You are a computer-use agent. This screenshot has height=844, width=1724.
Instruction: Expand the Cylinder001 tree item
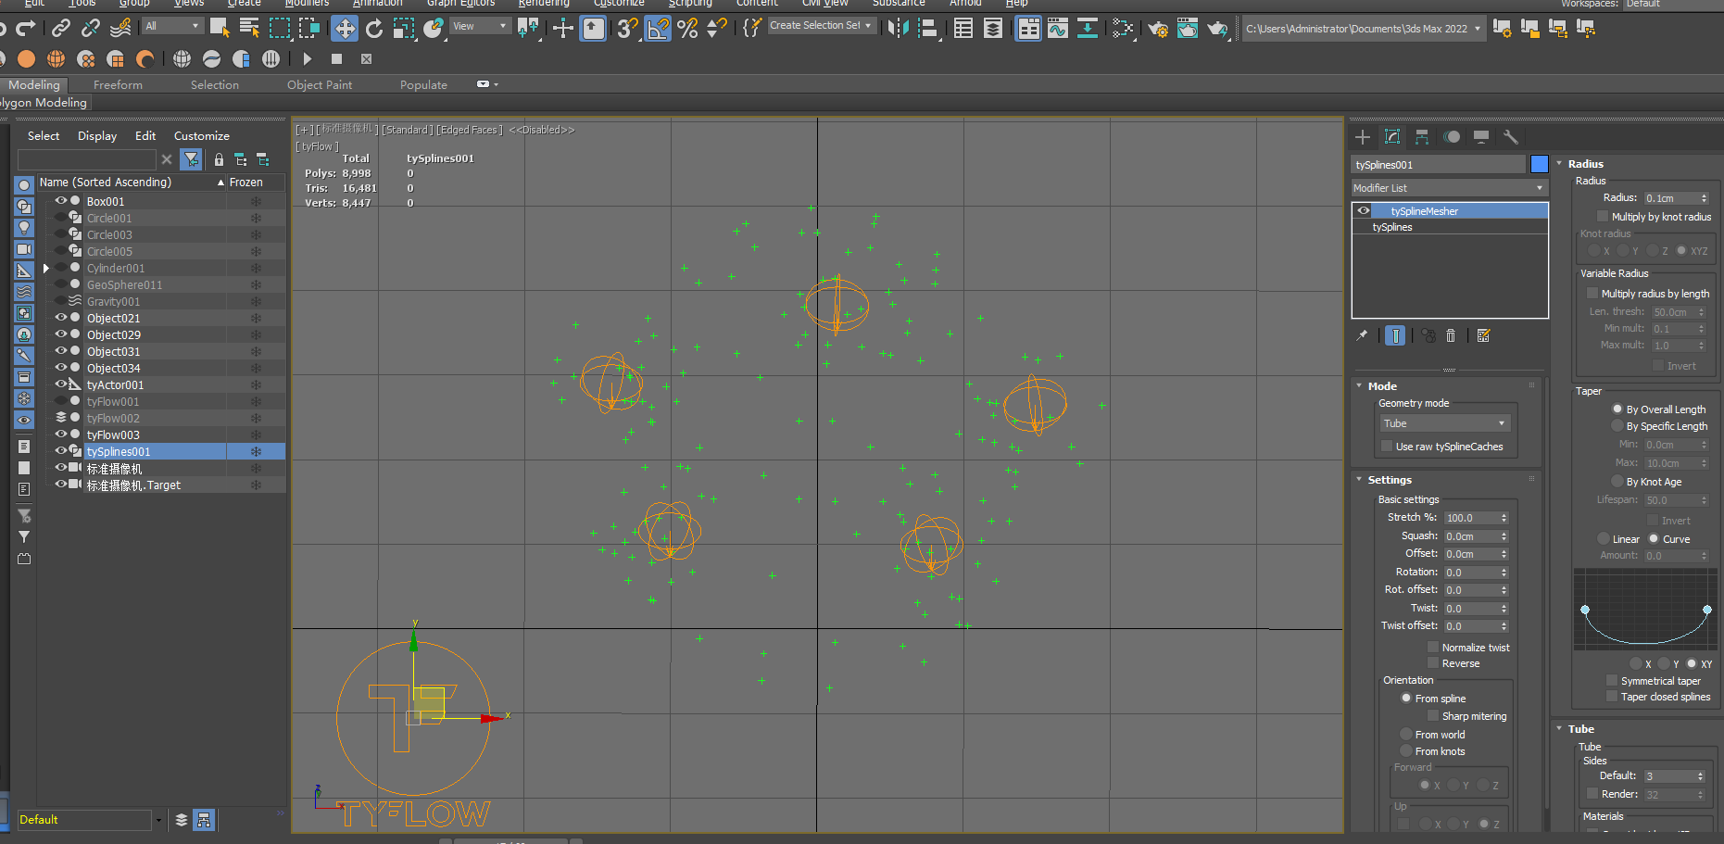[45, 269]
